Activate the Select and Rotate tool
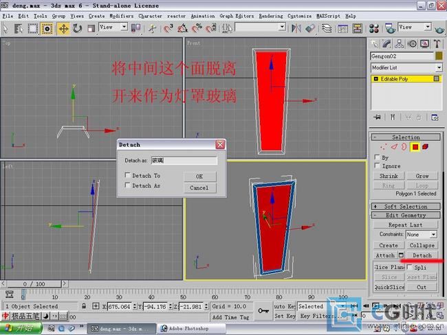The width and height of the screenshot is (447, 335). 77,28
